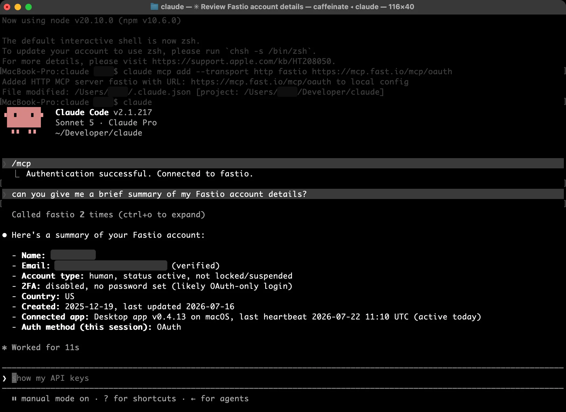Click the 'Name:' label

click(33, 255)
